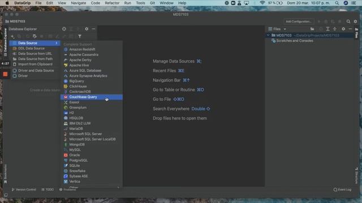362x203 pixels.
Task: Open the Navigate menu in menu bar
Action: (78, 3)
